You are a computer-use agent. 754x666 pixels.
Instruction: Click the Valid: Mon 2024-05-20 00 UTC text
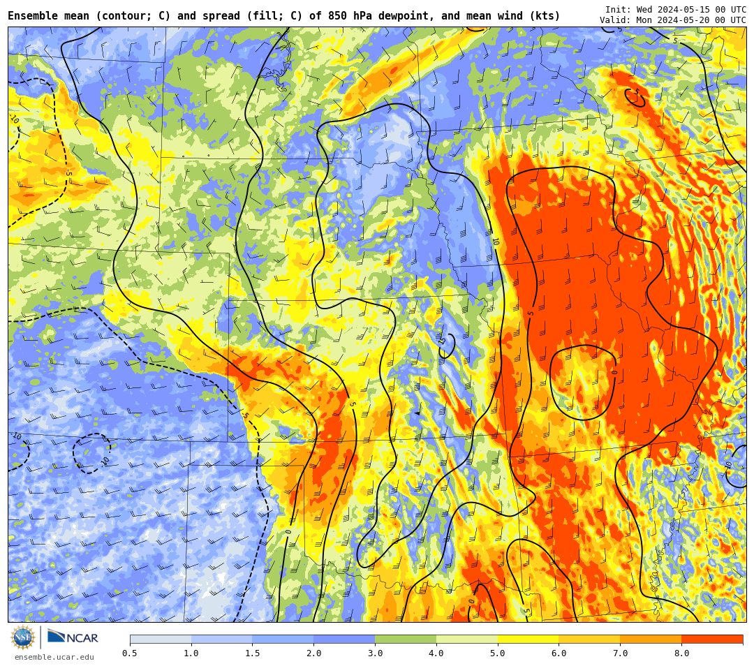pyautogui.click(x=673, y=20)
